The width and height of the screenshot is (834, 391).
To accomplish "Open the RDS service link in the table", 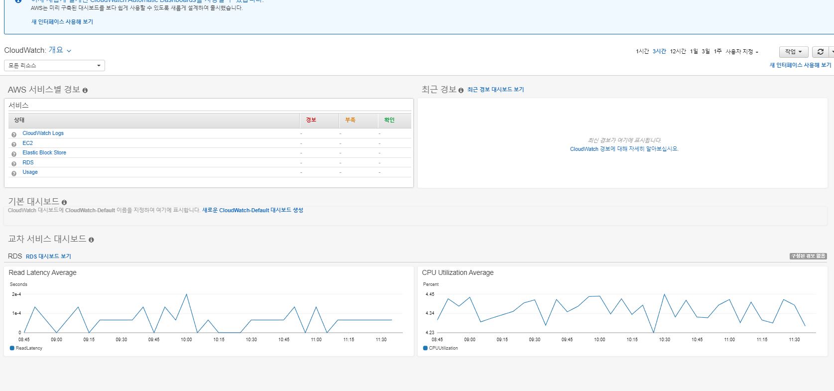I will 28,163.
